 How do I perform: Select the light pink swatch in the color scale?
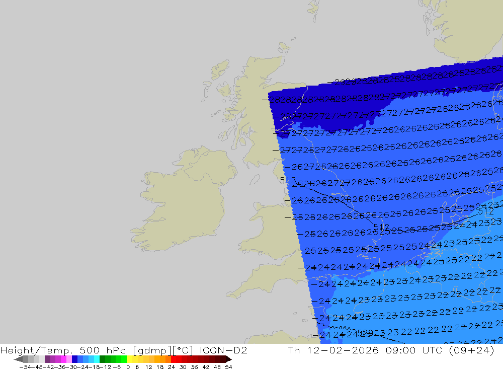pyautogui.click(x=69, y=359)
